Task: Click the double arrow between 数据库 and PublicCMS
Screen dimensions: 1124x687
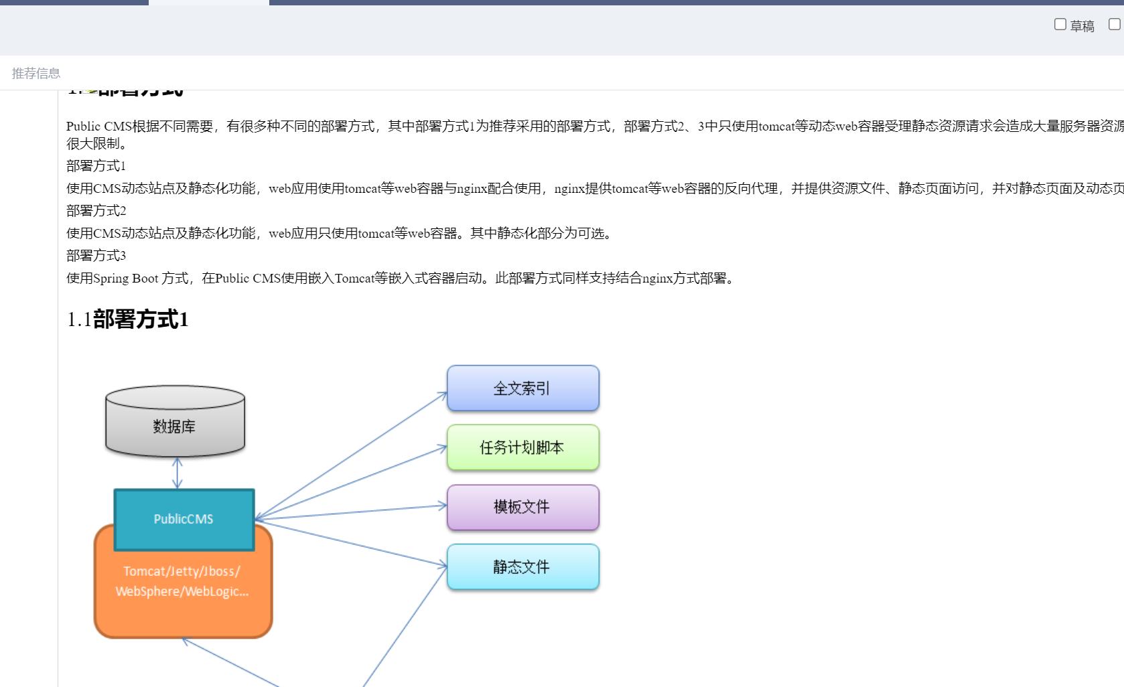Action: pyautogui.click(x=177, y=473)
